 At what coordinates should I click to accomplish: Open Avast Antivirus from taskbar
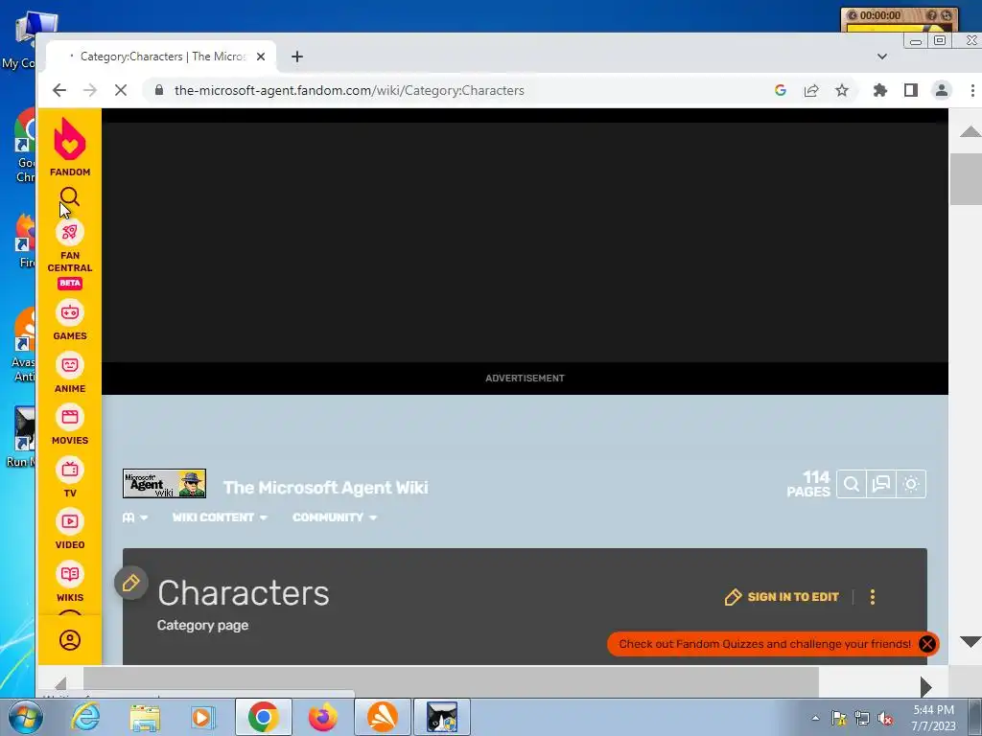pyautogui.click(x=383, y=717)
